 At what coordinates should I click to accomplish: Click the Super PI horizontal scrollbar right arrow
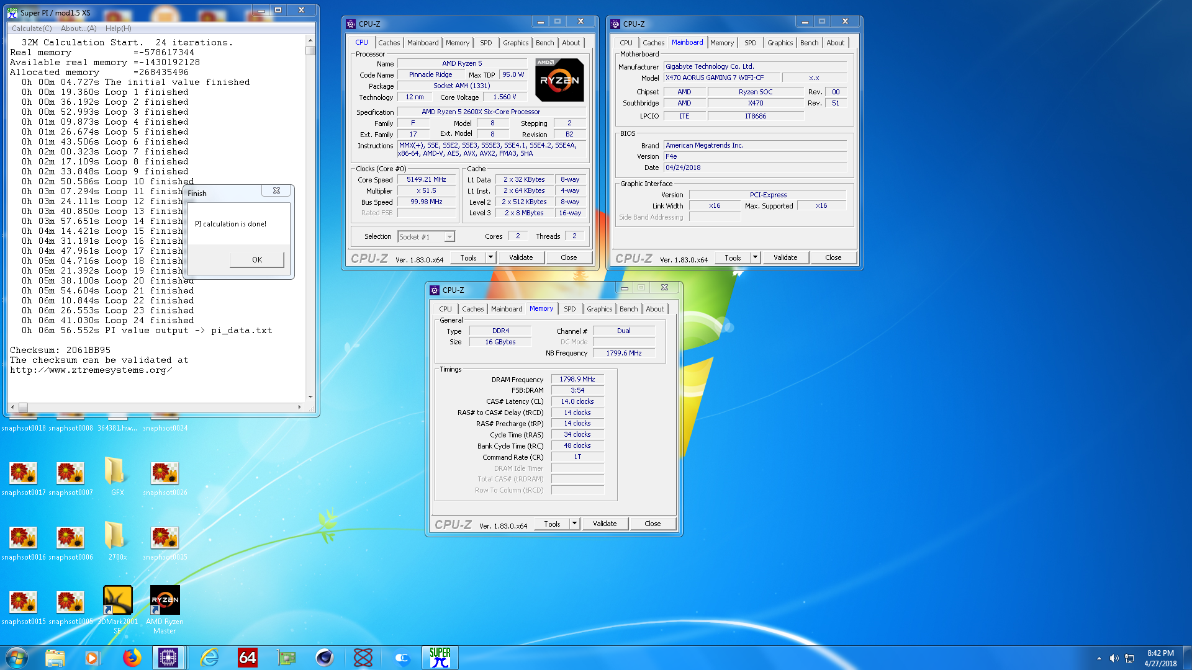[299, 408]
